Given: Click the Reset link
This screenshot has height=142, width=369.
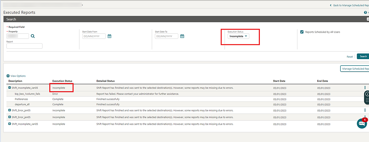Looking at the screenshot, I should pyautogui.click(x=350, y=57).
